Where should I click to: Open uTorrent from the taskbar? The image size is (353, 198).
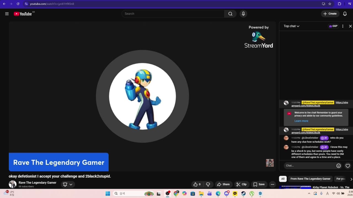pyautogui.click(x=252, y=194)
